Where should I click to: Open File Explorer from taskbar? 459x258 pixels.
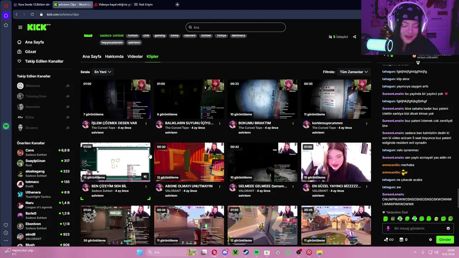click(320, 252)
